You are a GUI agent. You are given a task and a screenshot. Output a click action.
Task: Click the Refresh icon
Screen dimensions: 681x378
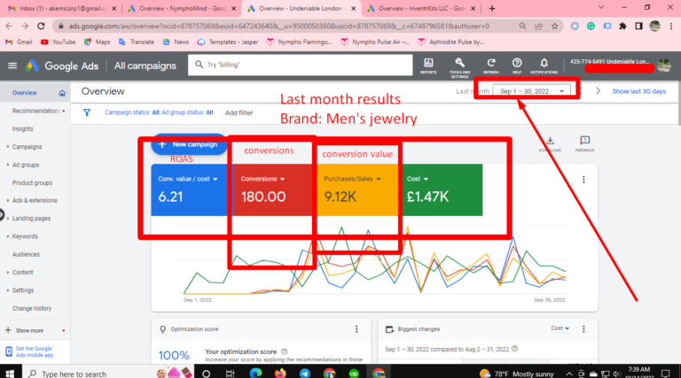tap(490, 65)
